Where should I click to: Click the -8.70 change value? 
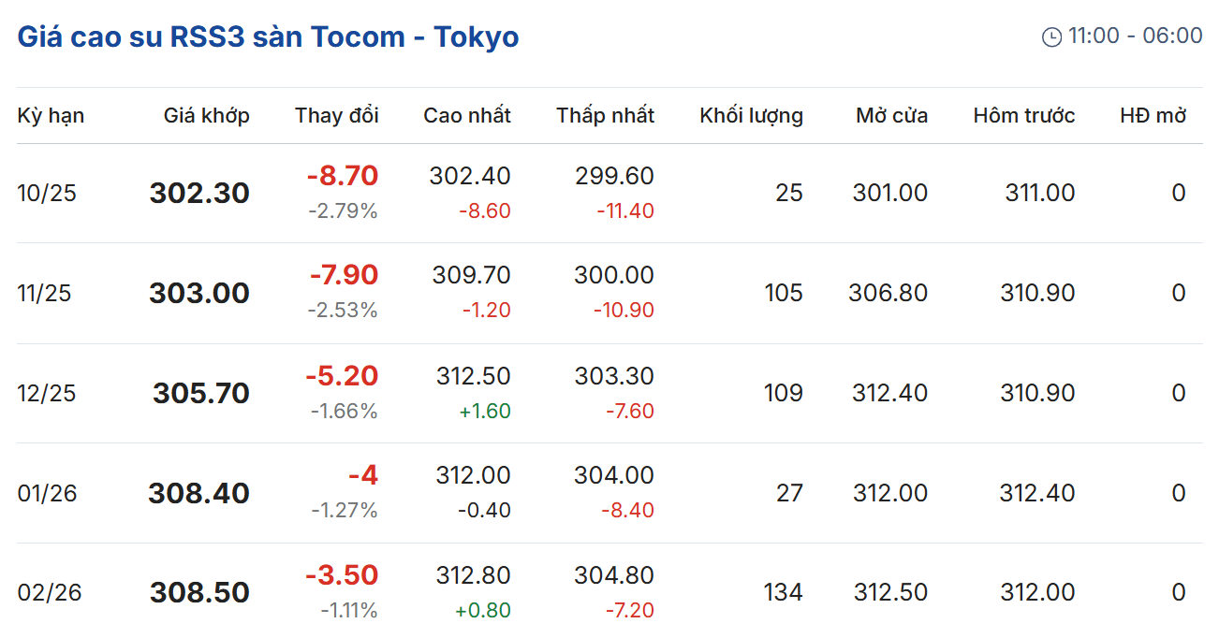click(342, 176)
